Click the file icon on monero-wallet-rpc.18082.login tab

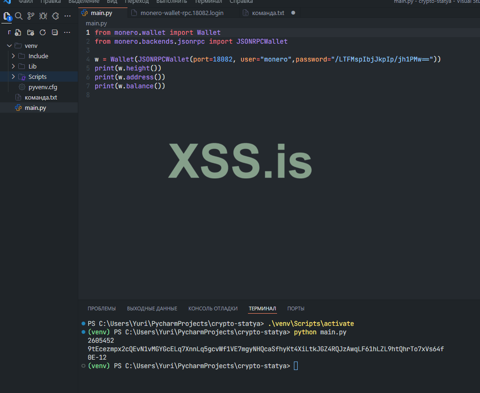click(134, 13)
